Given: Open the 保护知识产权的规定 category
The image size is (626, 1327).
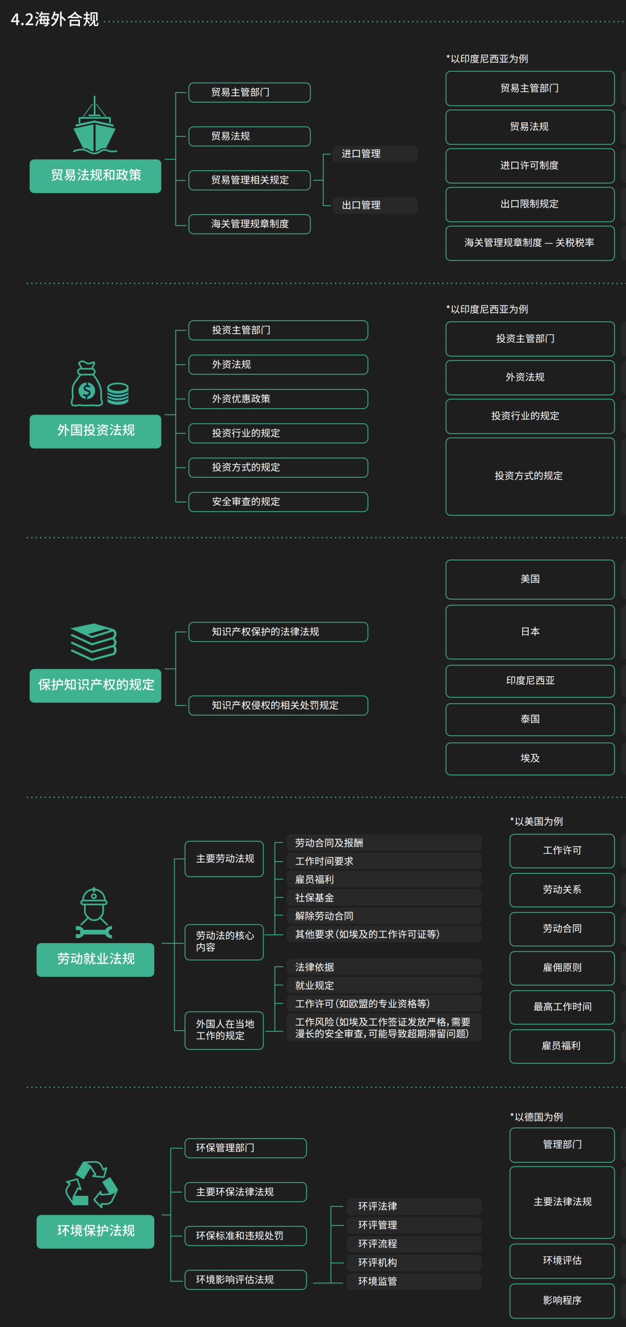Looking at the screenshot, I should (x=96, y=685).
